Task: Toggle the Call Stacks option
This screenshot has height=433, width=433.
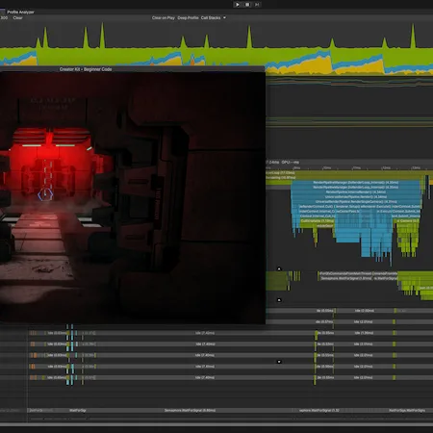Action: (x=211, y=18)
